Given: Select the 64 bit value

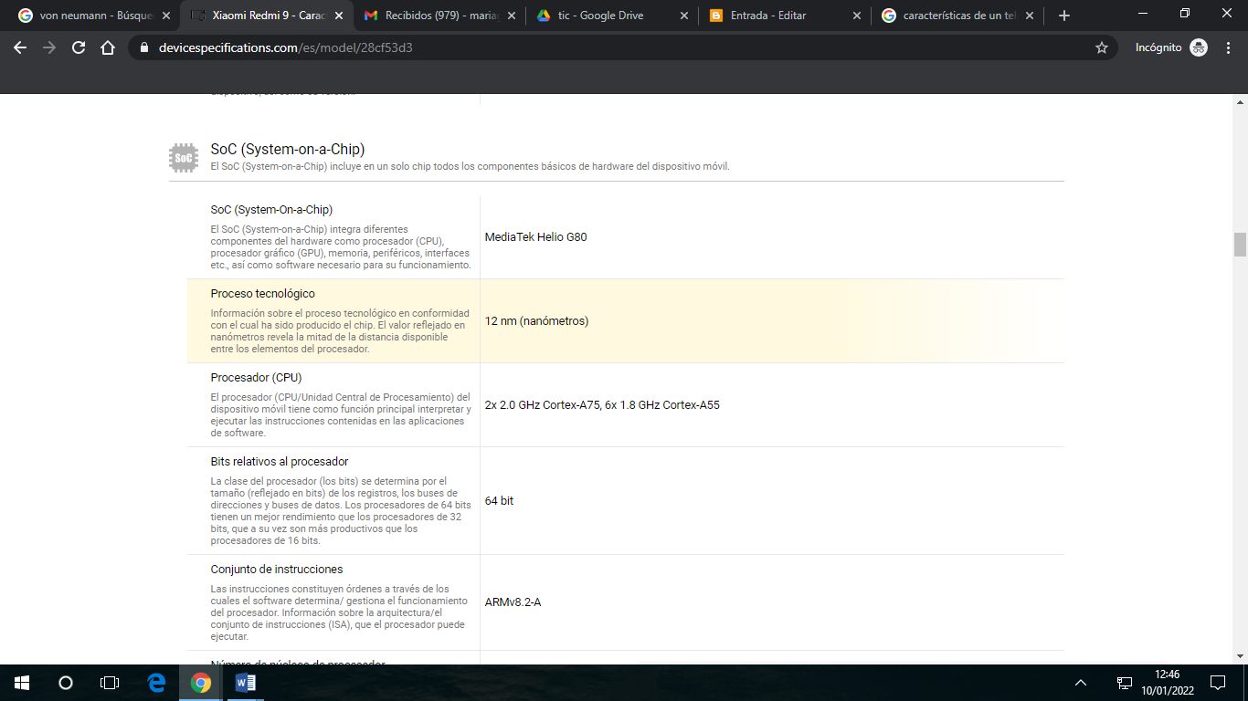Looking at the screenshot, I should (499, 500).
